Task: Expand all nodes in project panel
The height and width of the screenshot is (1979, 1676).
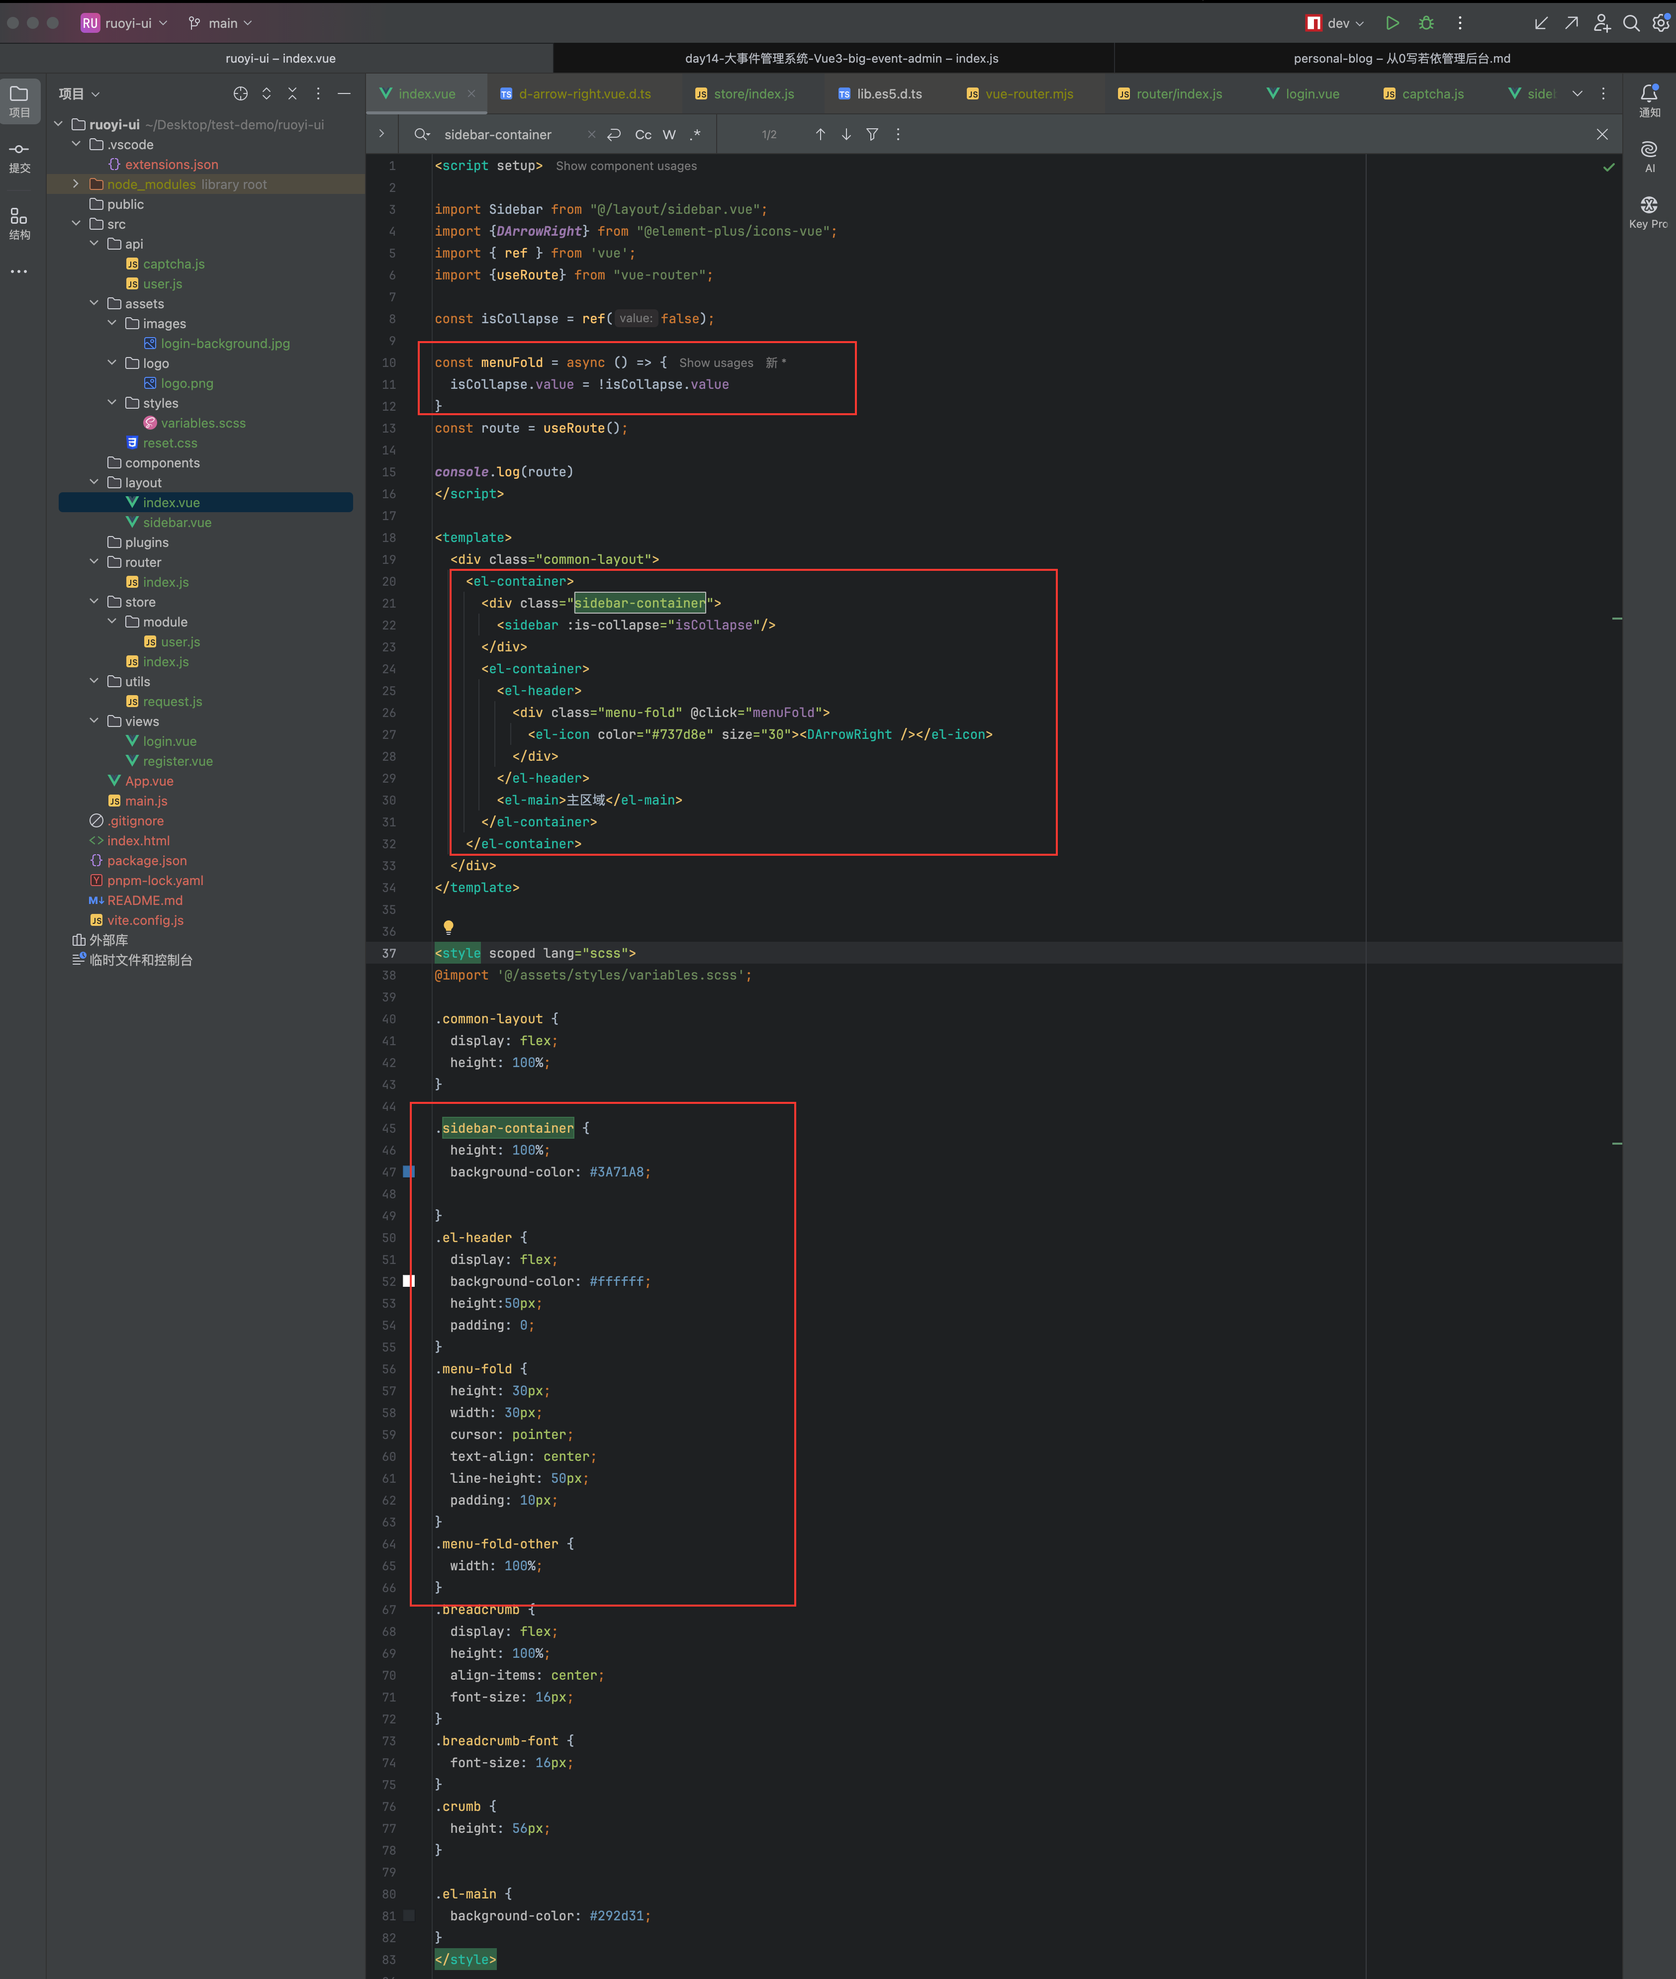Action: (x=266, y=93)
